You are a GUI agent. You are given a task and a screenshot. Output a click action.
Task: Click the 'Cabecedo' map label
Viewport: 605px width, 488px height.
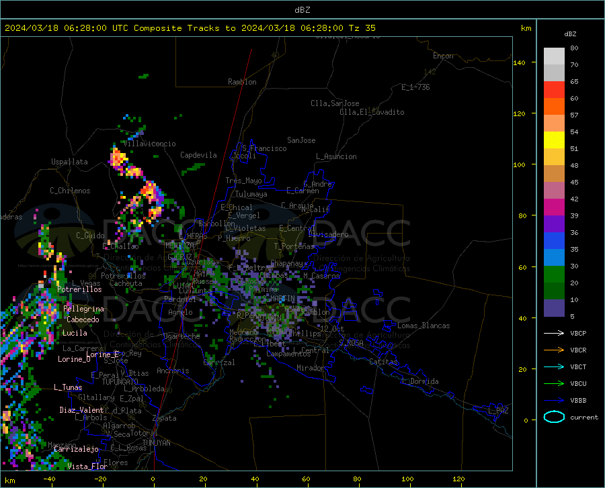(83, 320)
